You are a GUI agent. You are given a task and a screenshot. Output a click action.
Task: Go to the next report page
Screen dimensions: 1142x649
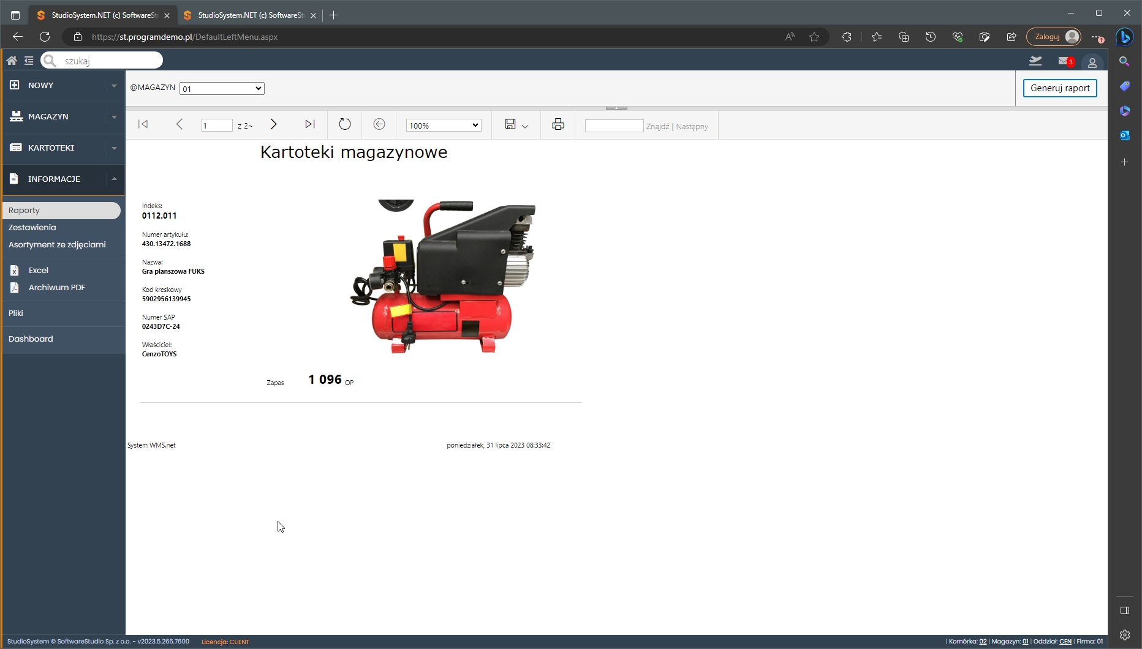pyautogui.click(x=273, y=125)
